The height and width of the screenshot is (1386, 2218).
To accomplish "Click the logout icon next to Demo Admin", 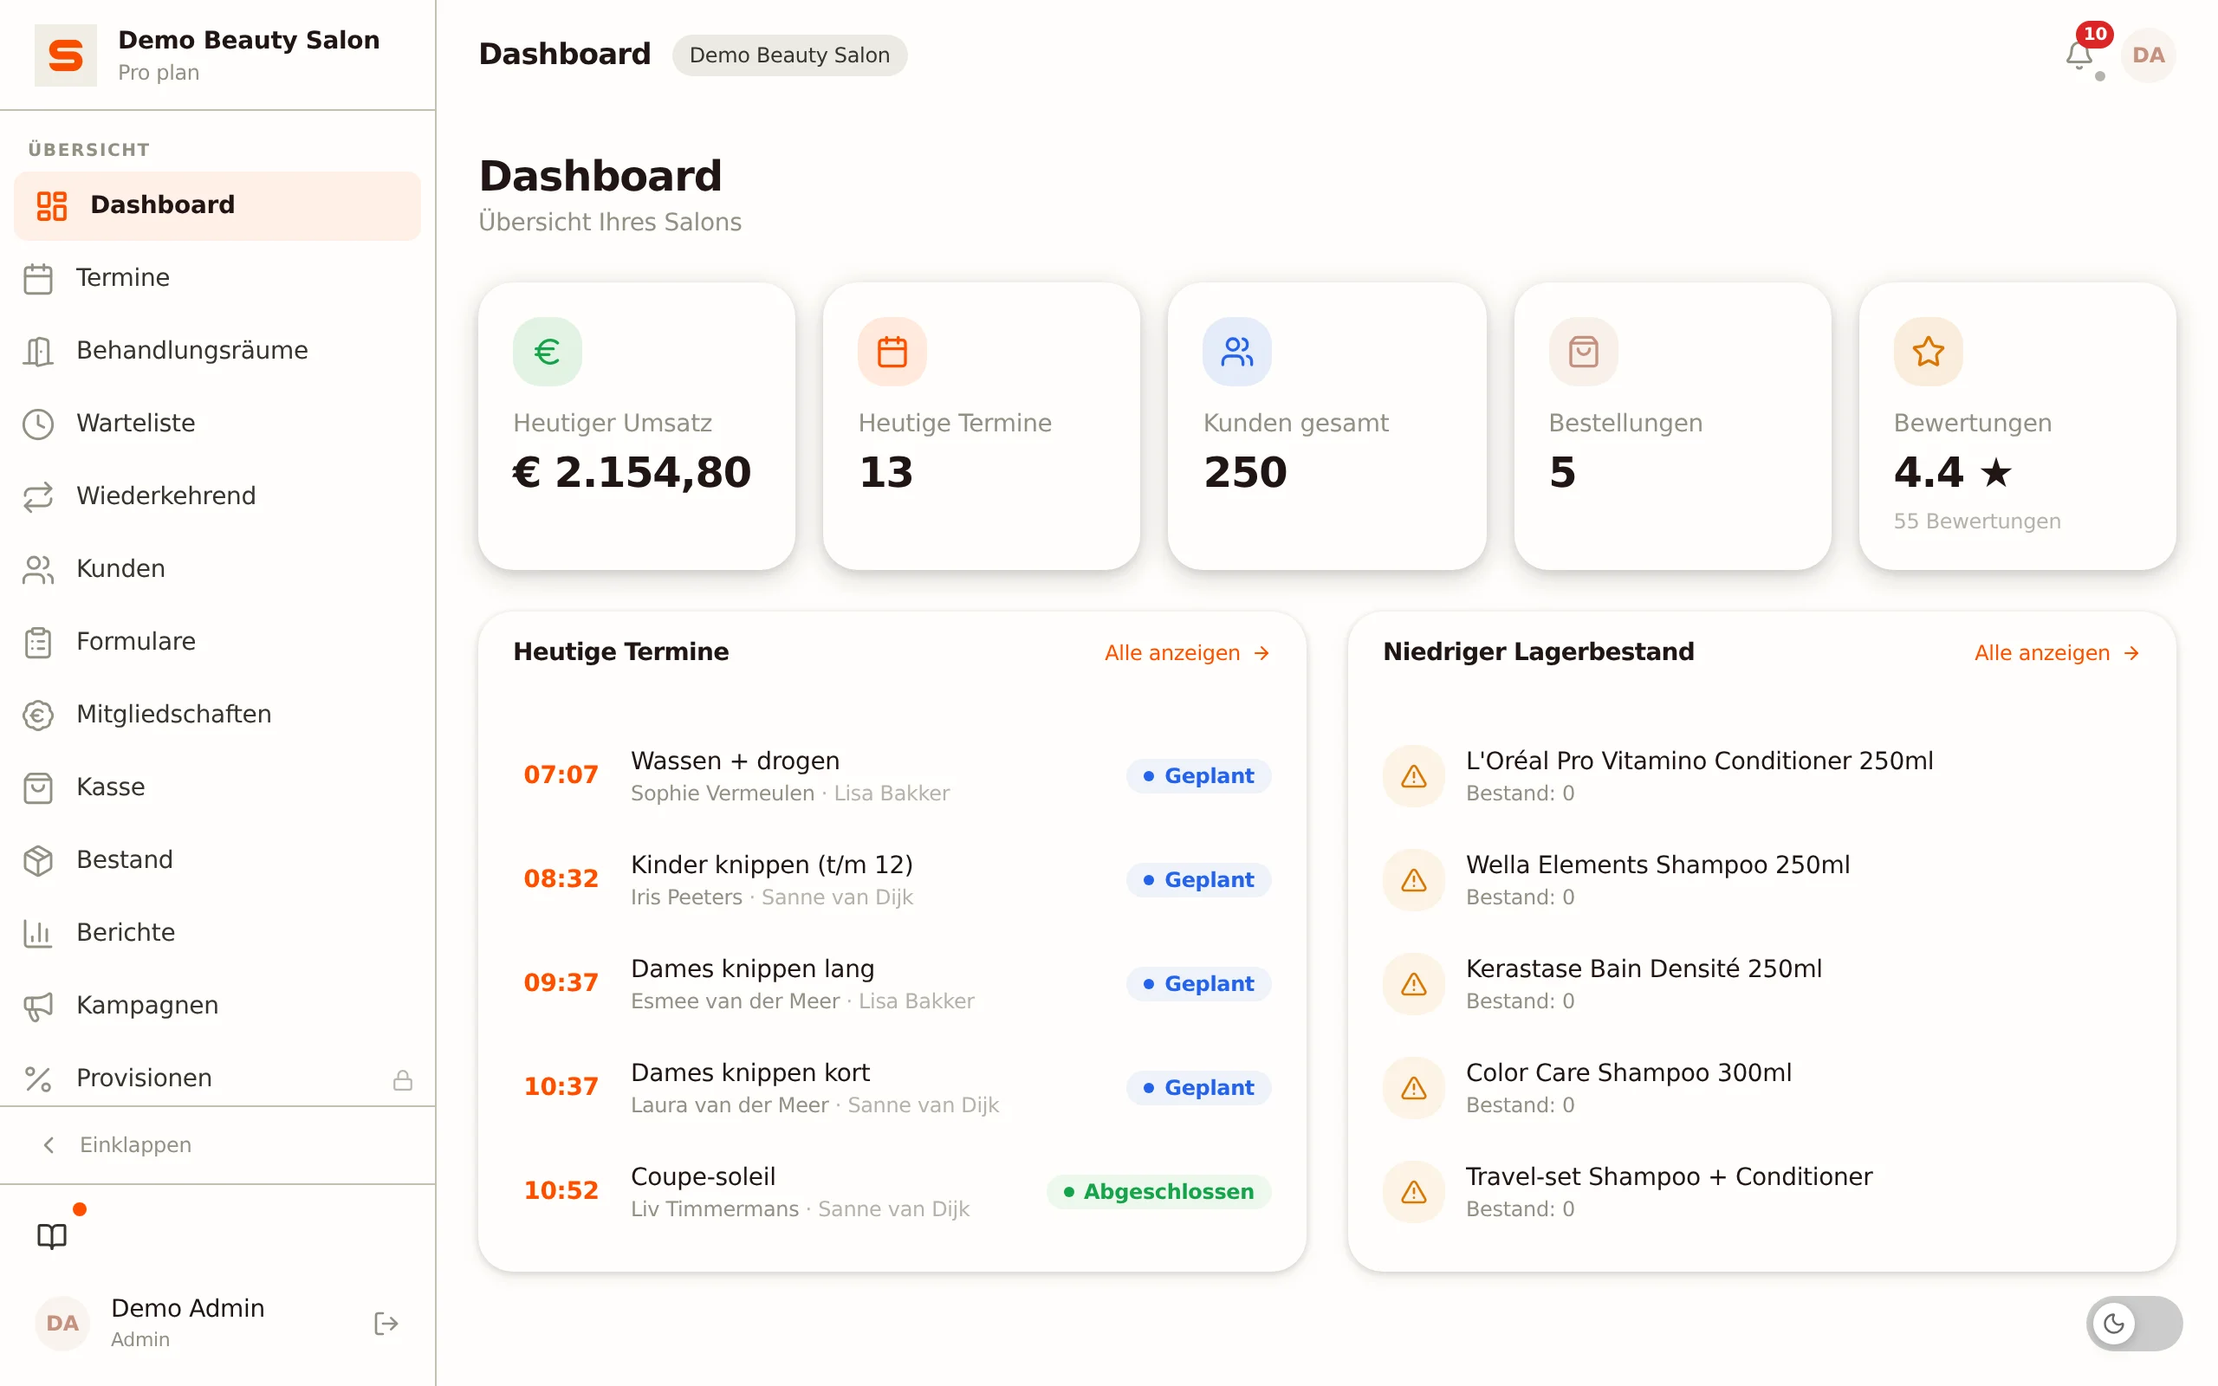I will pos(386,1323).
